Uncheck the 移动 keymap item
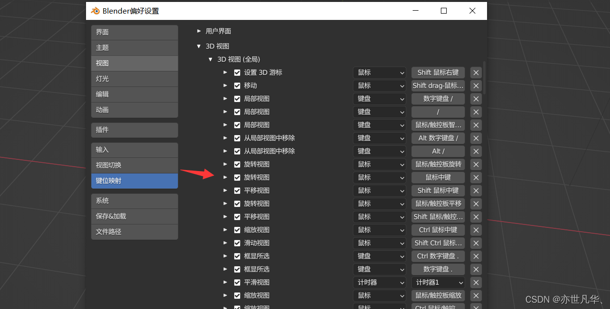Image resolution: width=610 pixels, height=309 pixels. [237, 86]
